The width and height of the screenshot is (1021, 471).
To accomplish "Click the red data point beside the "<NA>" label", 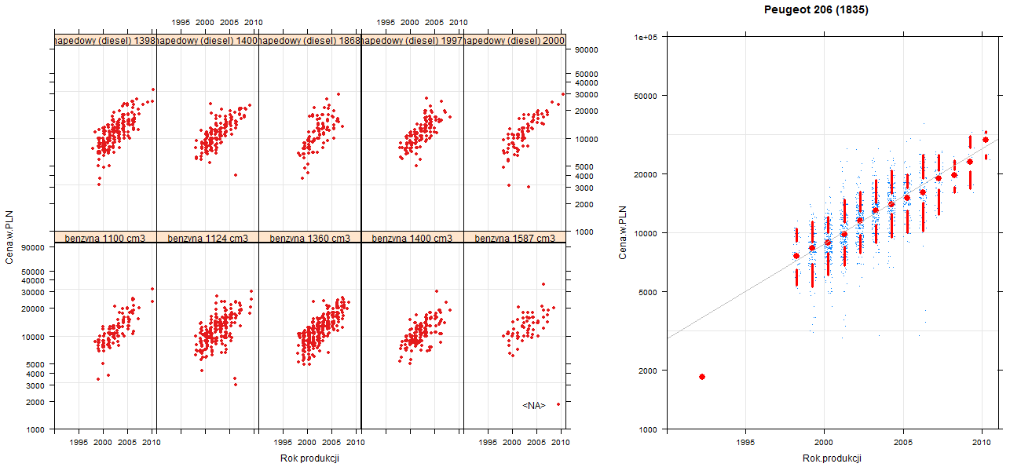I will pos(558,404).
